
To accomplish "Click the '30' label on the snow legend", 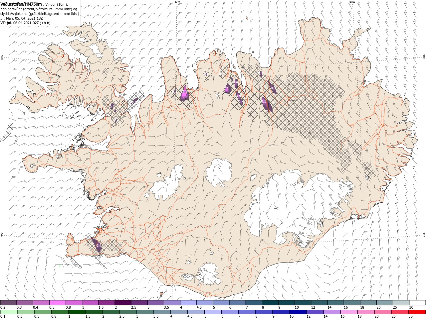I will [x=411, y=307].
